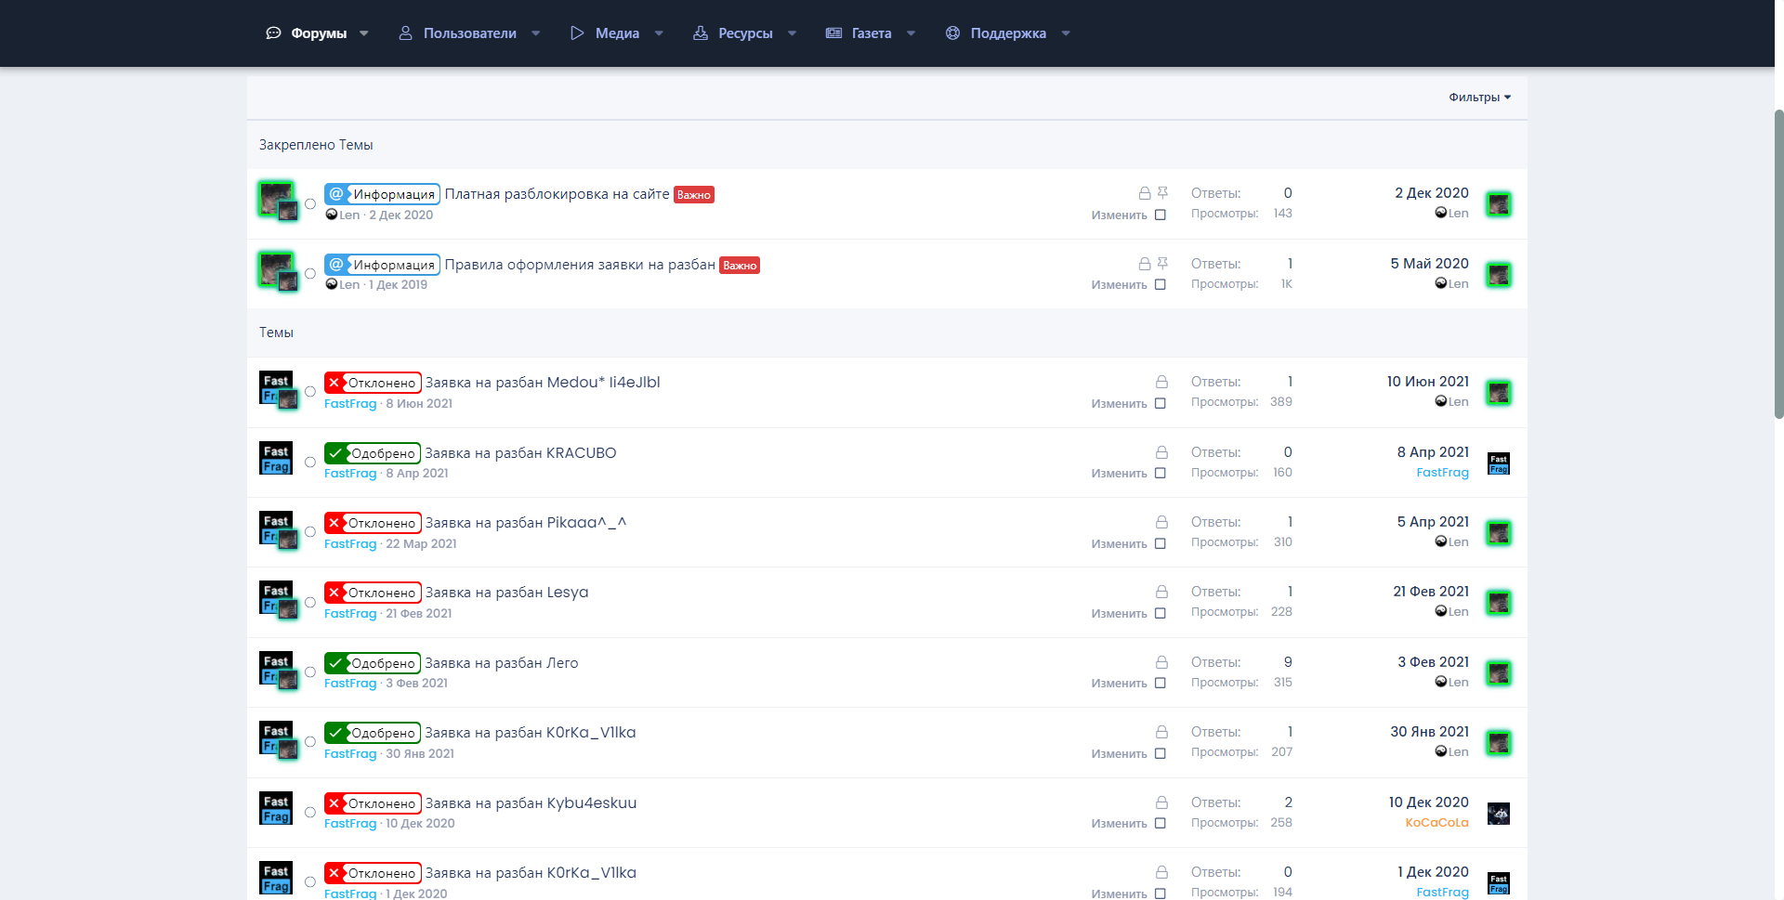
Task: Open thread Заявка на разбан Pikaaa^_^
Action: click(525, 523)
